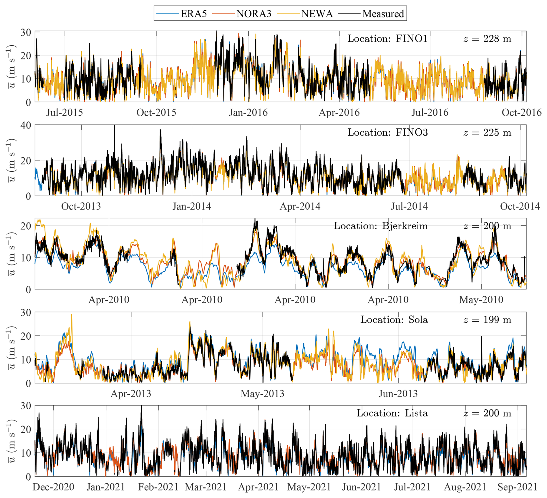Select the Jul-2014 date tick label
The image size is (547, 498).
point(409,206)
